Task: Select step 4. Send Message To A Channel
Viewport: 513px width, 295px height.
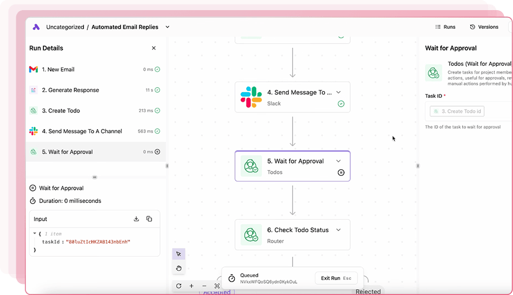Action: click(x=95, y=131)
